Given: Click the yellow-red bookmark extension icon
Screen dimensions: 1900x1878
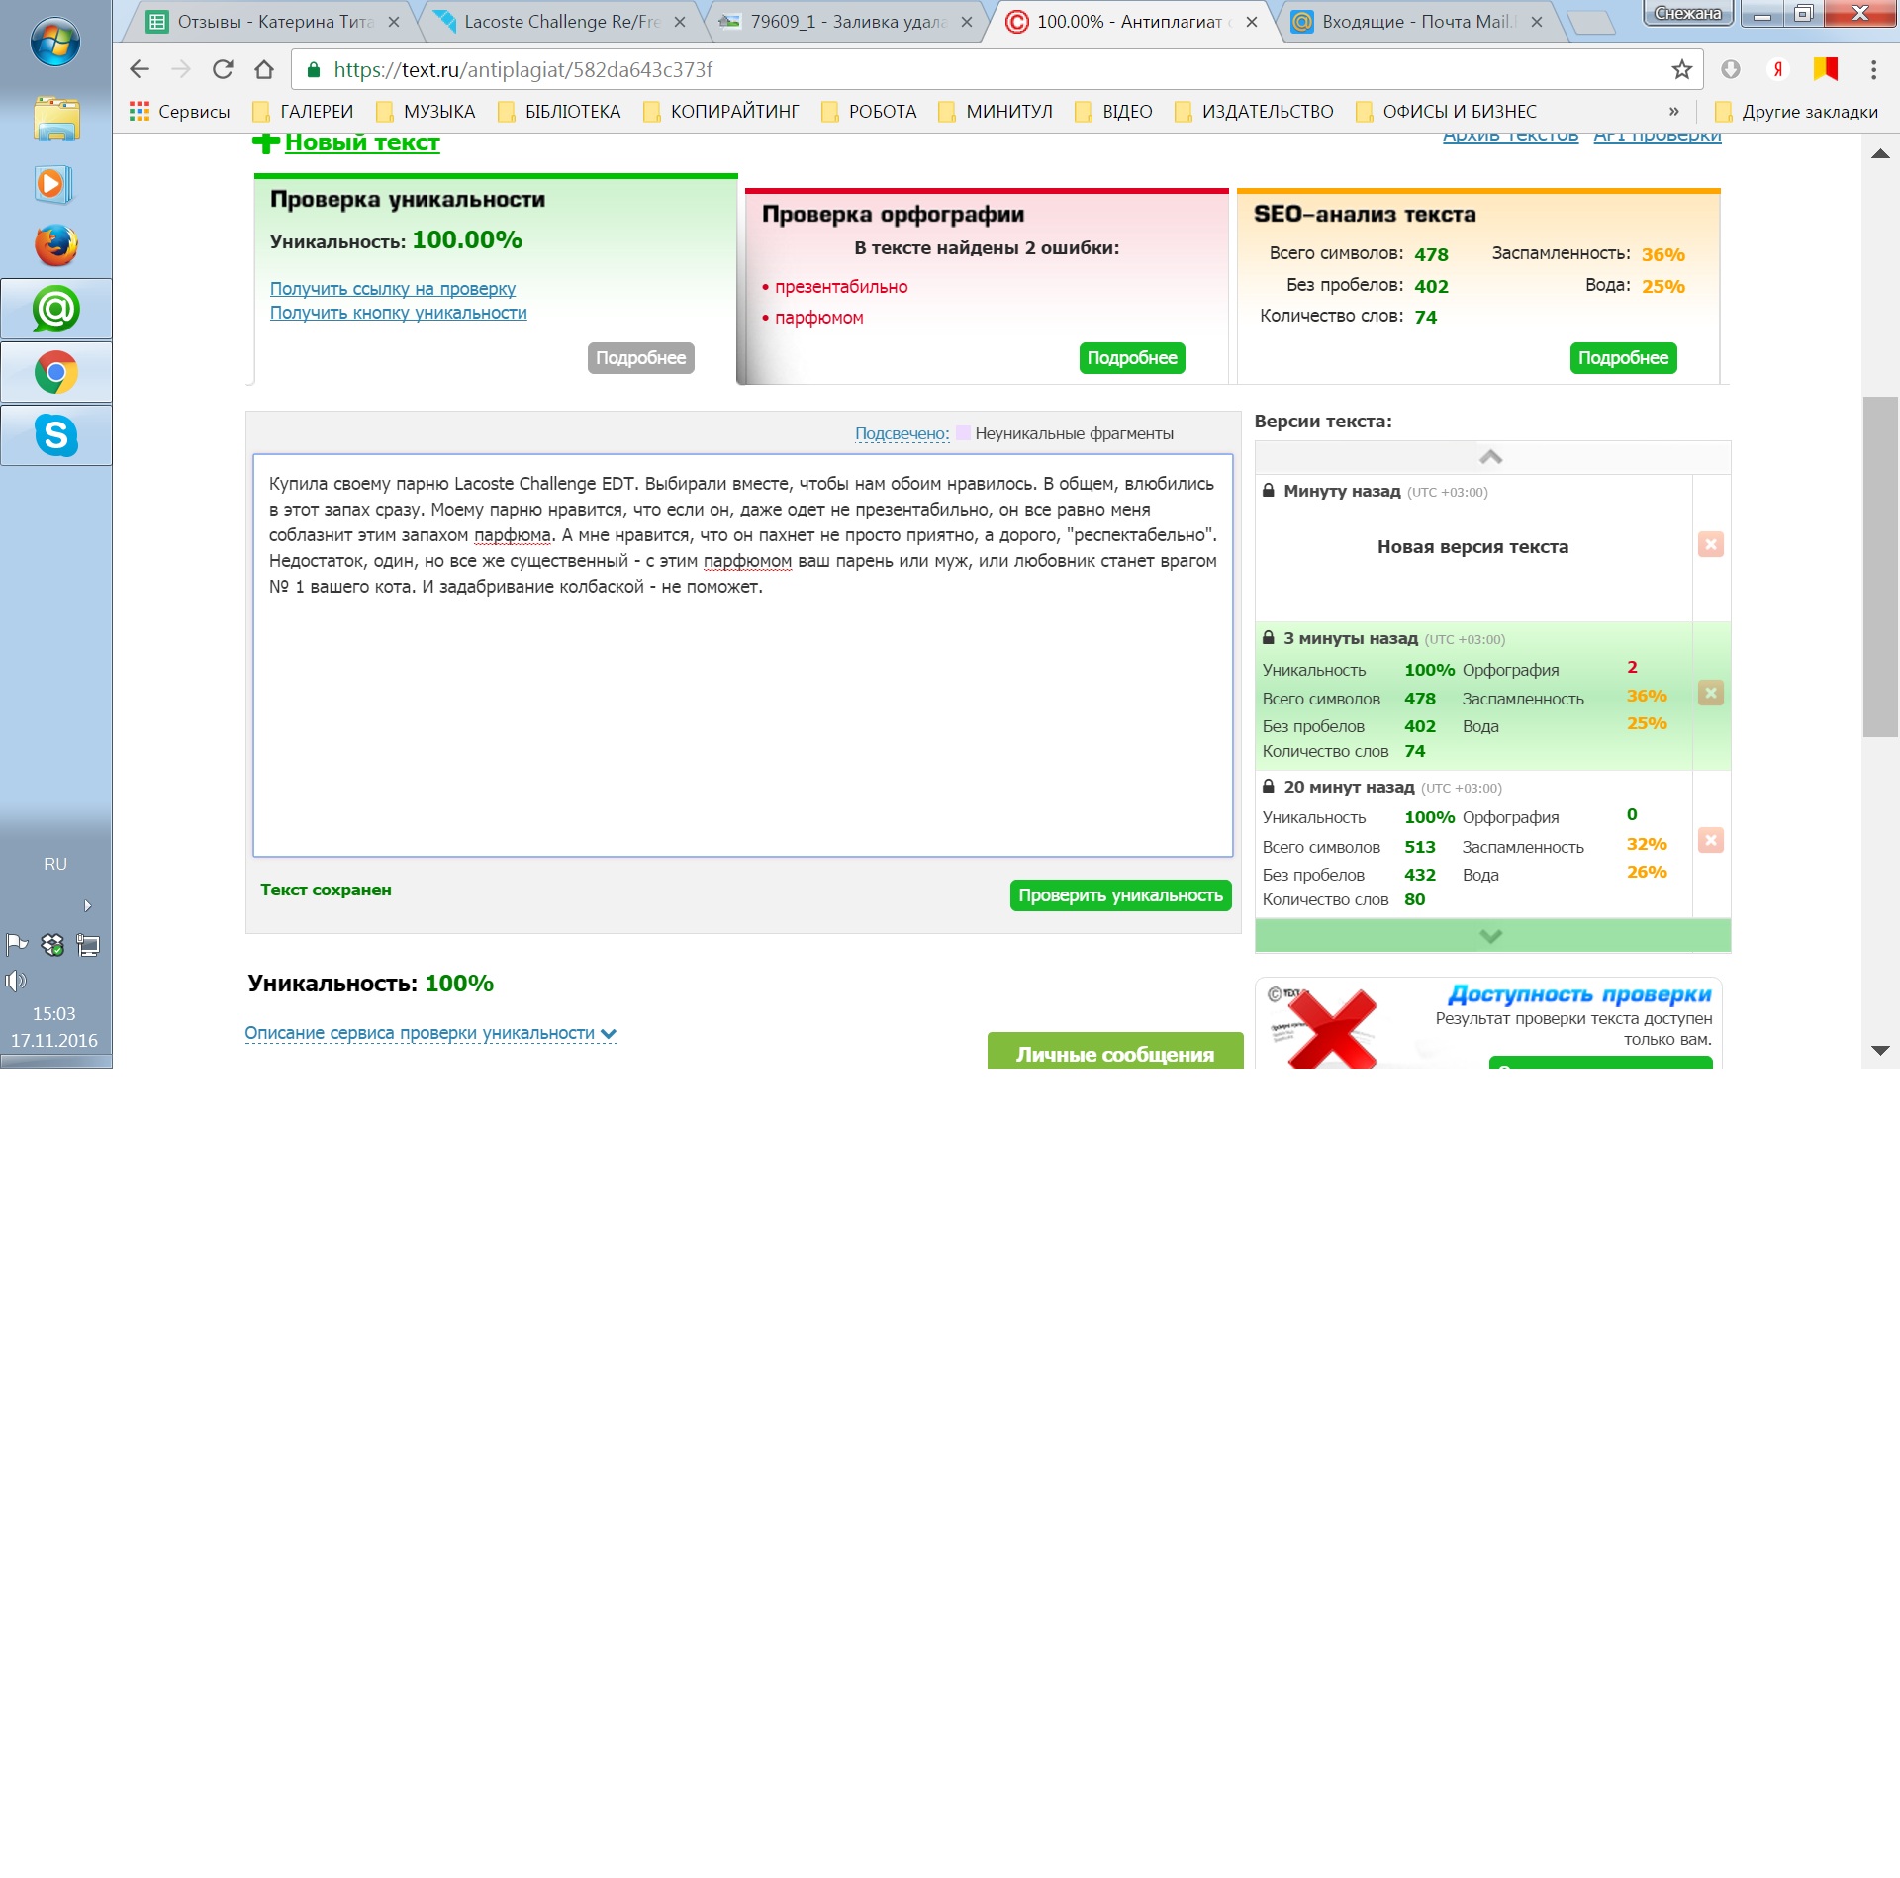Looking at the screenshot, I should coord(1826,69).
